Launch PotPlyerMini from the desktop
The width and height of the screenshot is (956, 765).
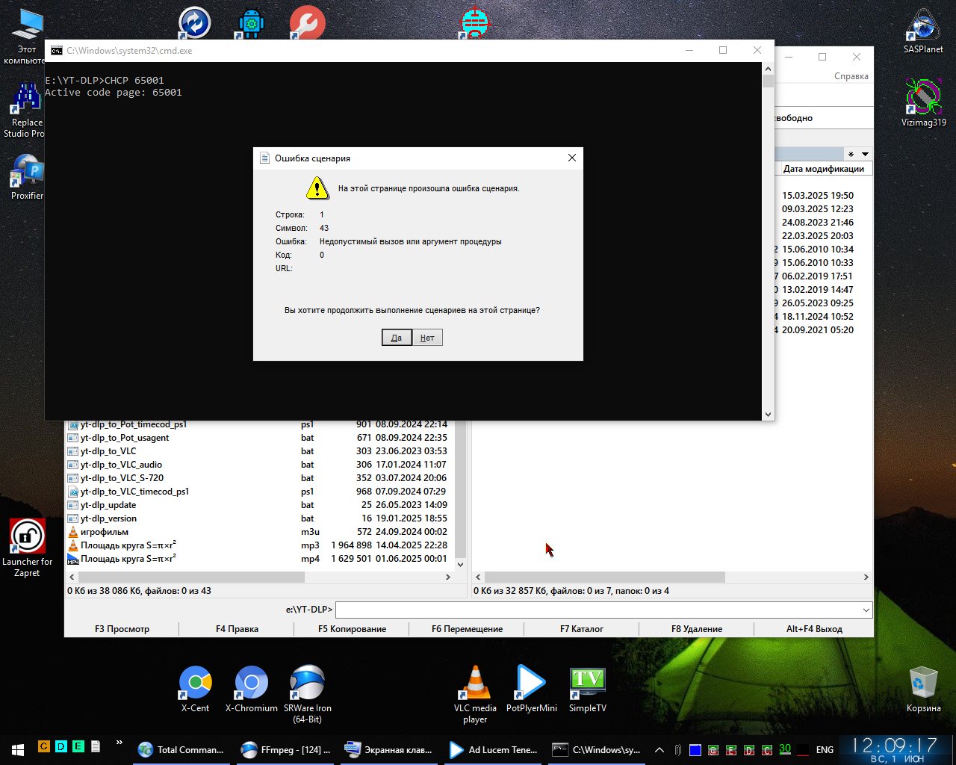(x=531, y=684)
